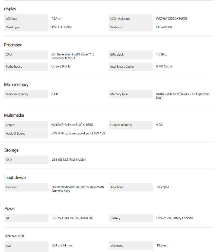Click the HD webcam value text

(164, 27)
